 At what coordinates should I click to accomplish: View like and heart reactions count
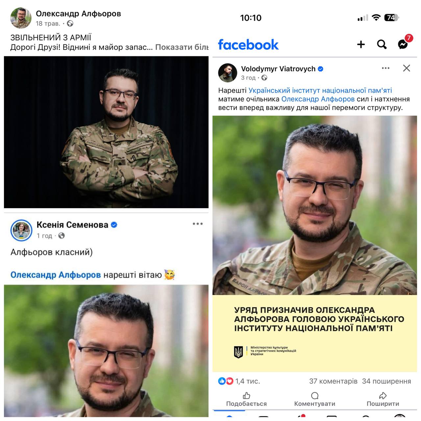pos(239,381)
